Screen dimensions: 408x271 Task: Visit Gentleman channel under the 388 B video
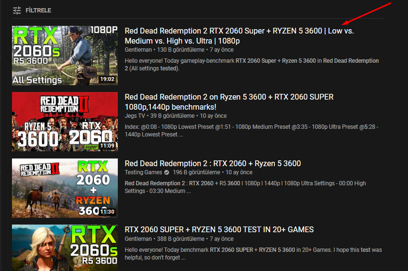click(x=138, y=239)
